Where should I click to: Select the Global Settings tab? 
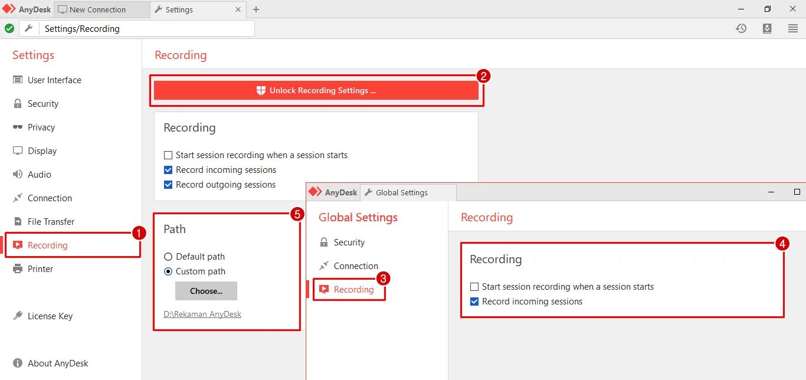click(408, 192)
